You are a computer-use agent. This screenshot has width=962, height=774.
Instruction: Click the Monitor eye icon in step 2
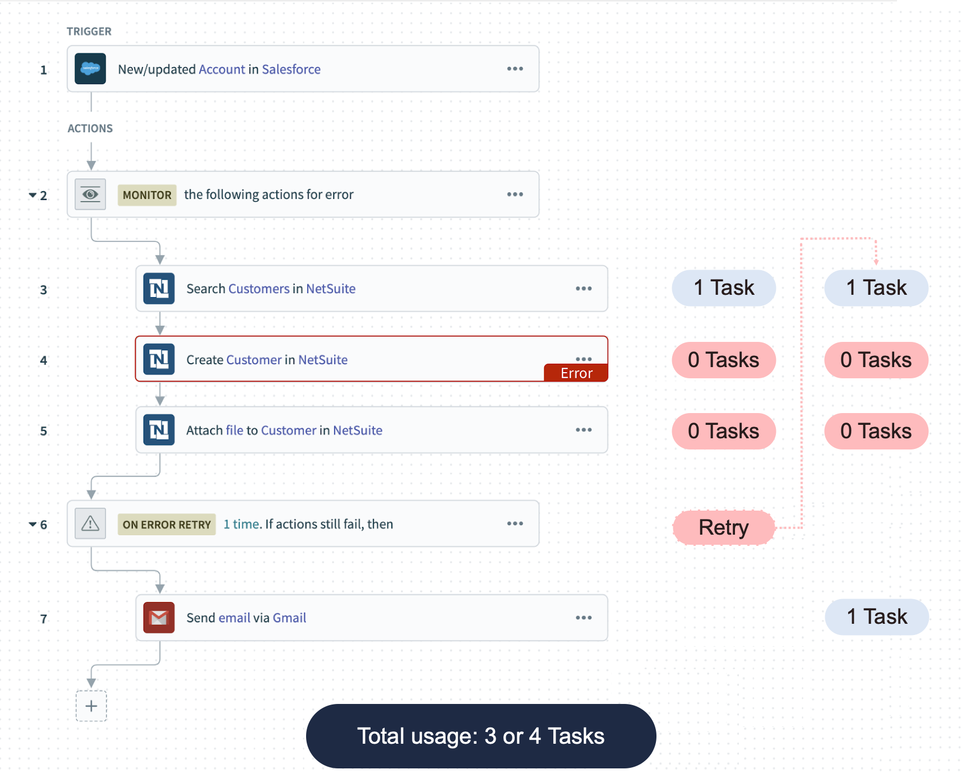(x=90, y=194)
